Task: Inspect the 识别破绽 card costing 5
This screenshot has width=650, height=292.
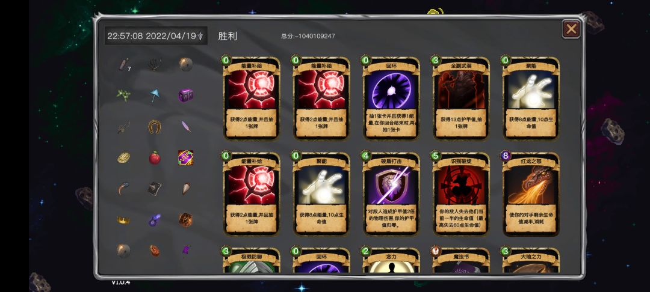Action: click(461, 193)
